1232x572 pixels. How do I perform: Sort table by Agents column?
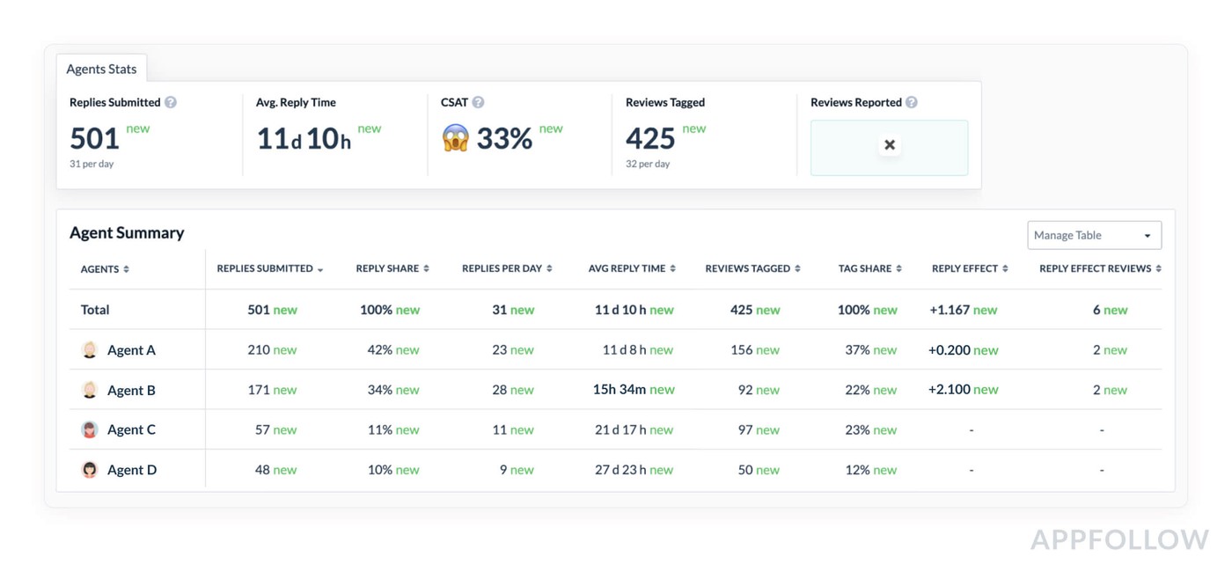pos(105,269)
